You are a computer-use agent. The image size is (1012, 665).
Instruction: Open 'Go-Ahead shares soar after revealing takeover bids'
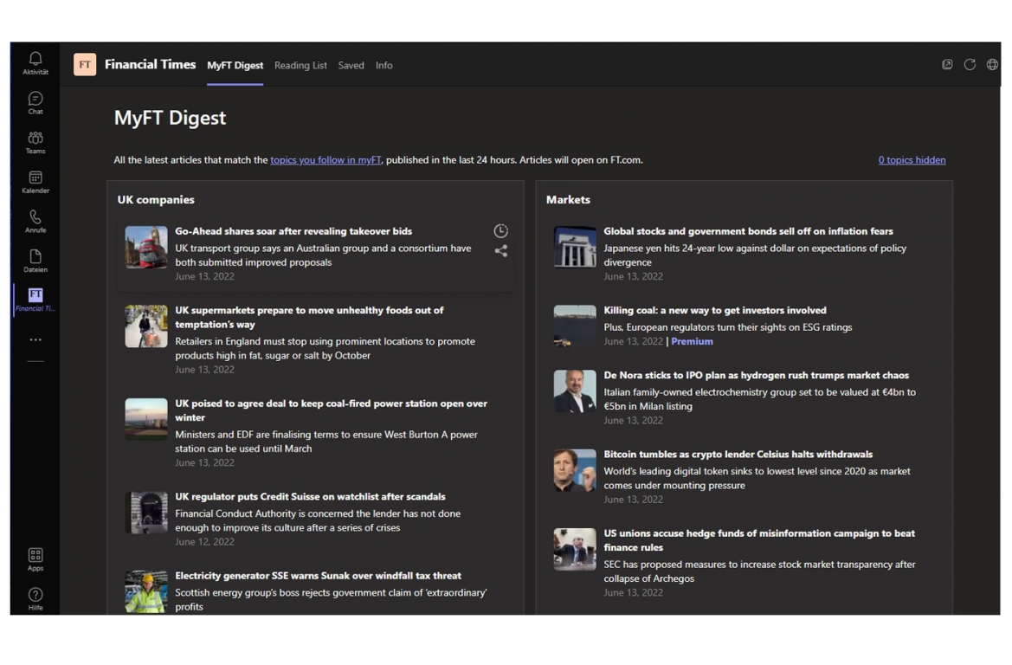[293, 231]
